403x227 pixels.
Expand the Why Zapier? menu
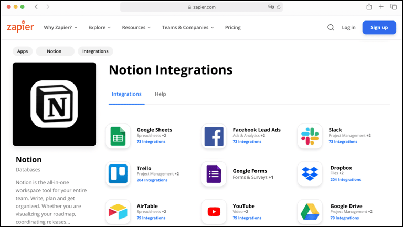(60, 27)
